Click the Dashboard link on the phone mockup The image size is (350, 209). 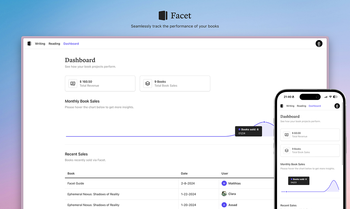315,106
